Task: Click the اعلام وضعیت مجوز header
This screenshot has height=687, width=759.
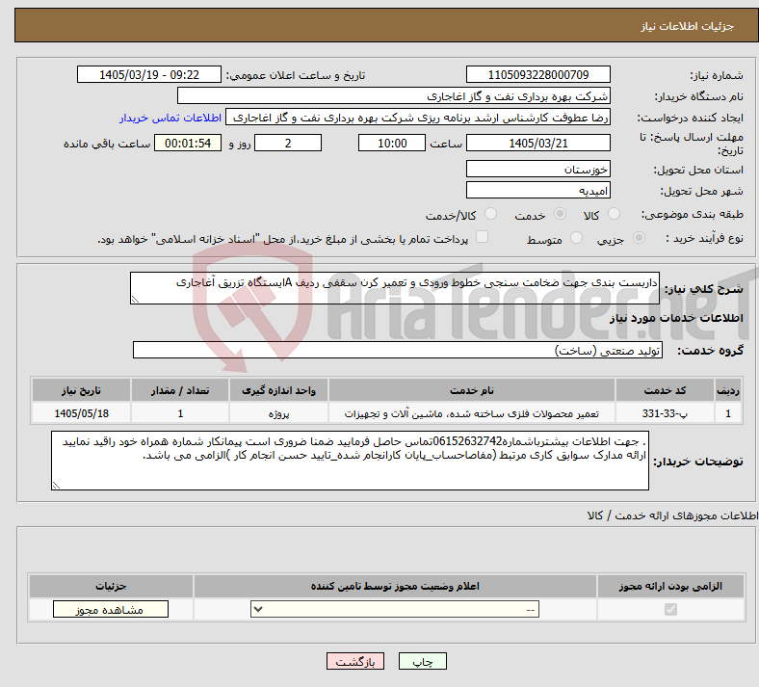Action: (x=395, y=586)
